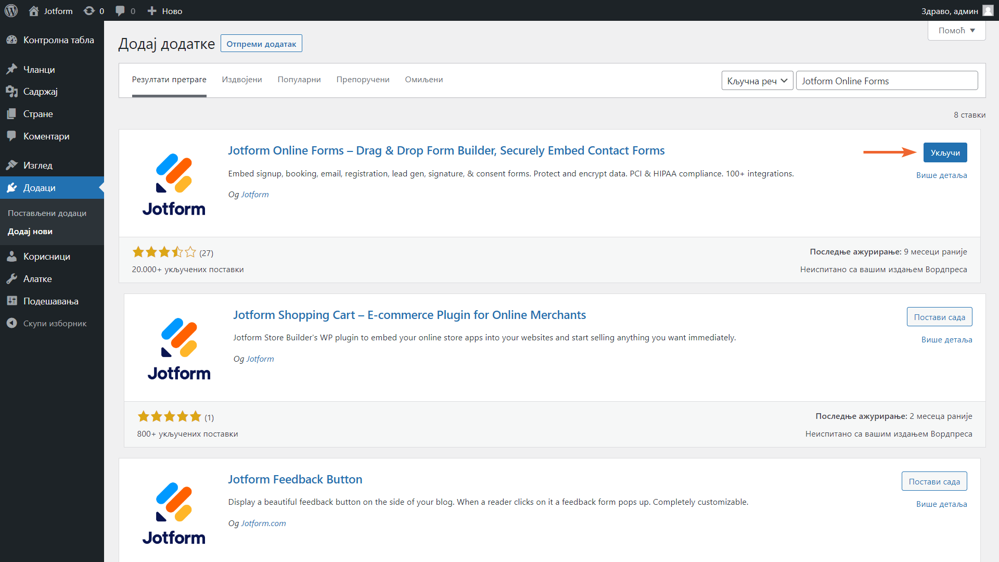The height and width of the screenshot is (562, 999).
Task: Click admin user avatar at top right
Action: (x=988, y=11)
